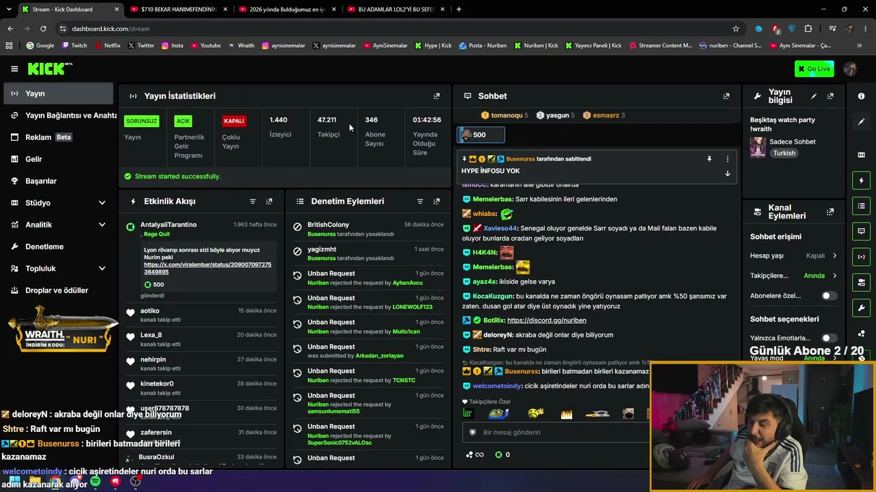Open the hamburger menu beside the Kick logo
This screenshot has width=876, height=492.
pos(14,68)
